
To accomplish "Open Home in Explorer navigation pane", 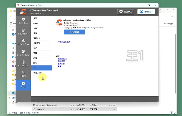I will (13, 30).
